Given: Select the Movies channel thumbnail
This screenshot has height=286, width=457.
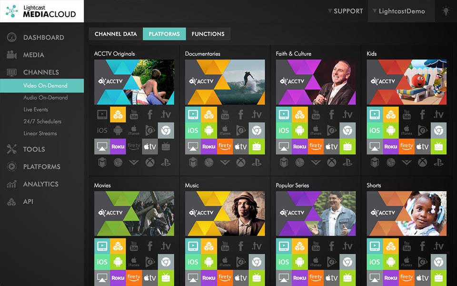Looking at the screenshot, I should click(x=134, y=214).
